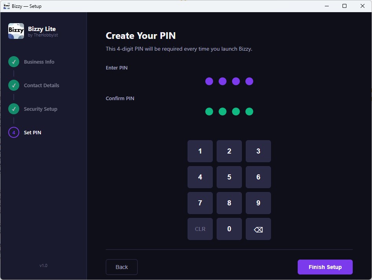Tap keypad number 7

(x=200, y=203)
